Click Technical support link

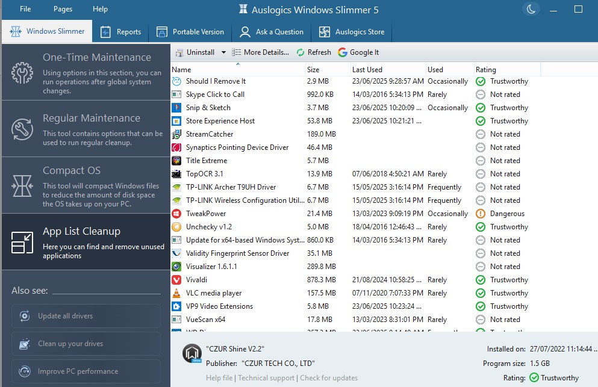pos(266,378)
